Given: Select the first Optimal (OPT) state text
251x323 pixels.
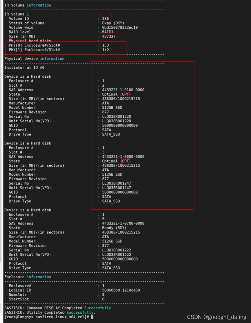Looking at the screenshot, I should click(116, 94).
